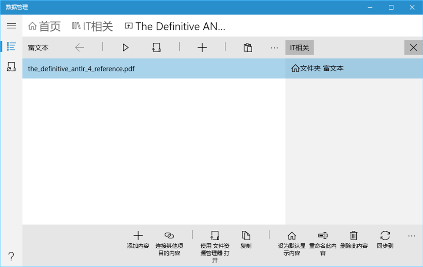点击工具栏的循环同步图标
The height and width of the screenshot is (267, 423).
click(x=156, y=47)
